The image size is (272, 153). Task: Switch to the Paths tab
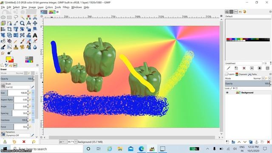tap(252, 74)
